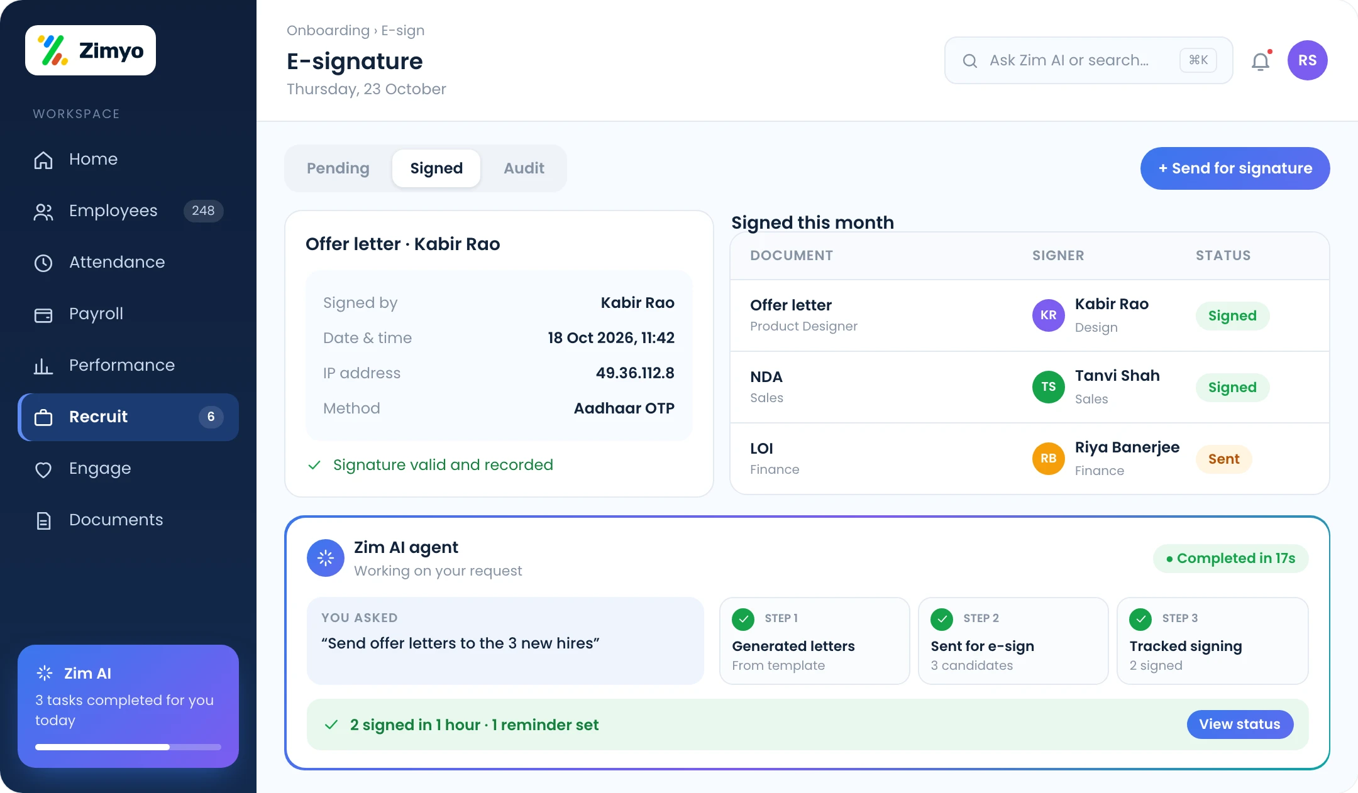This screenshot has width=1358, height=793.
Task: Click the search magnifier icon
Action: [x=970, y=61]
